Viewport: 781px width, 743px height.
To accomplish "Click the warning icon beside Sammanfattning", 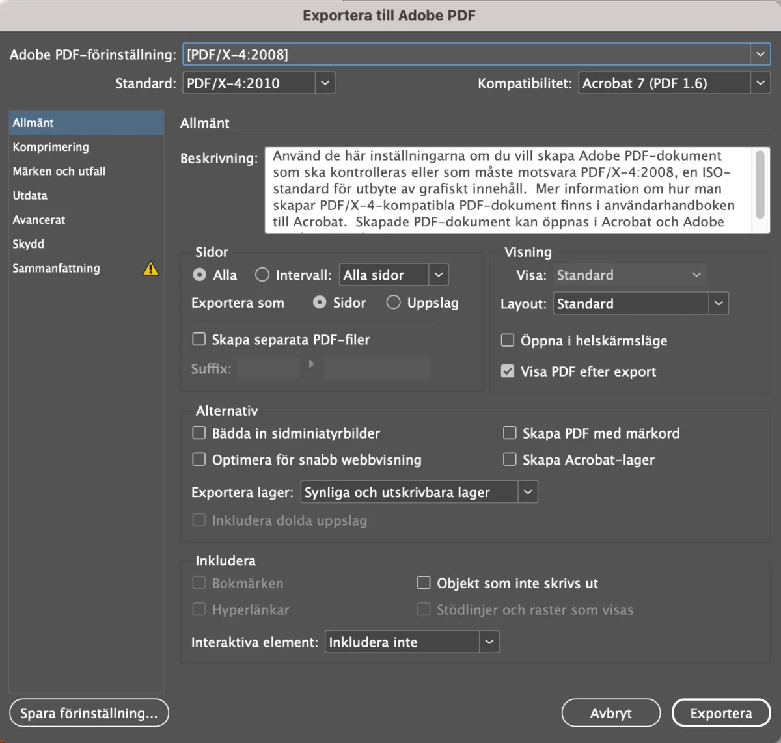I will 150,268.
